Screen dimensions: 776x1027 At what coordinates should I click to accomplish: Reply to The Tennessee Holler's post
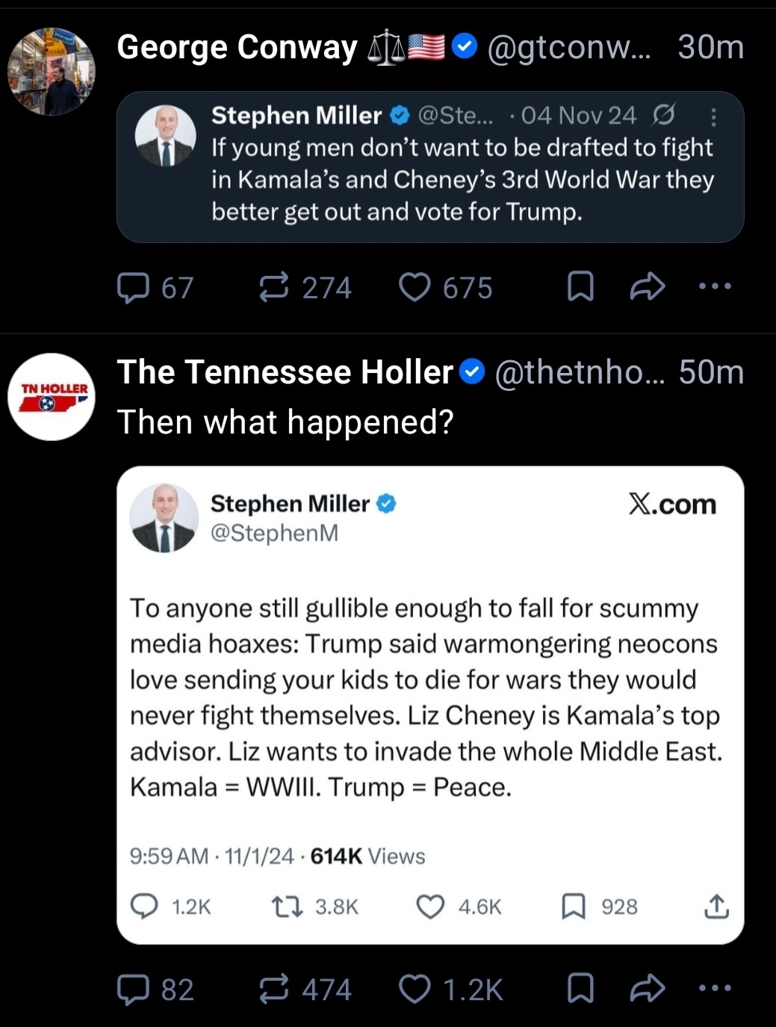[134, 989]
